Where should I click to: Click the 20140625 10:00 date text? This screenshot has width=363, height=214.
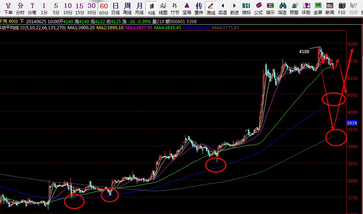tap(42, 22)
